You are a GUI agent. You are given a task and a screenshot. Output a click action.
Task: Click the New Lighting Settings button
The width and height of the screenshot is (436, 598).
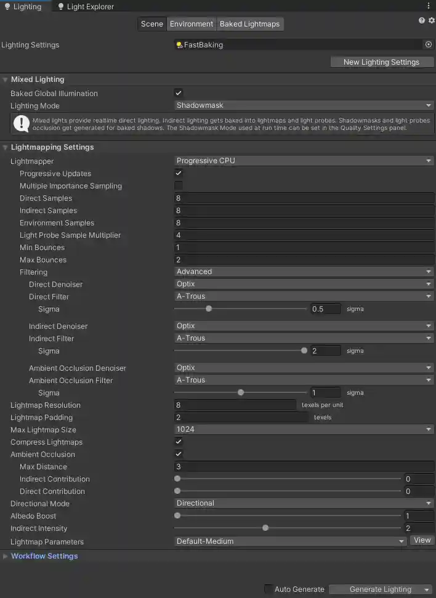pos(382,62)
